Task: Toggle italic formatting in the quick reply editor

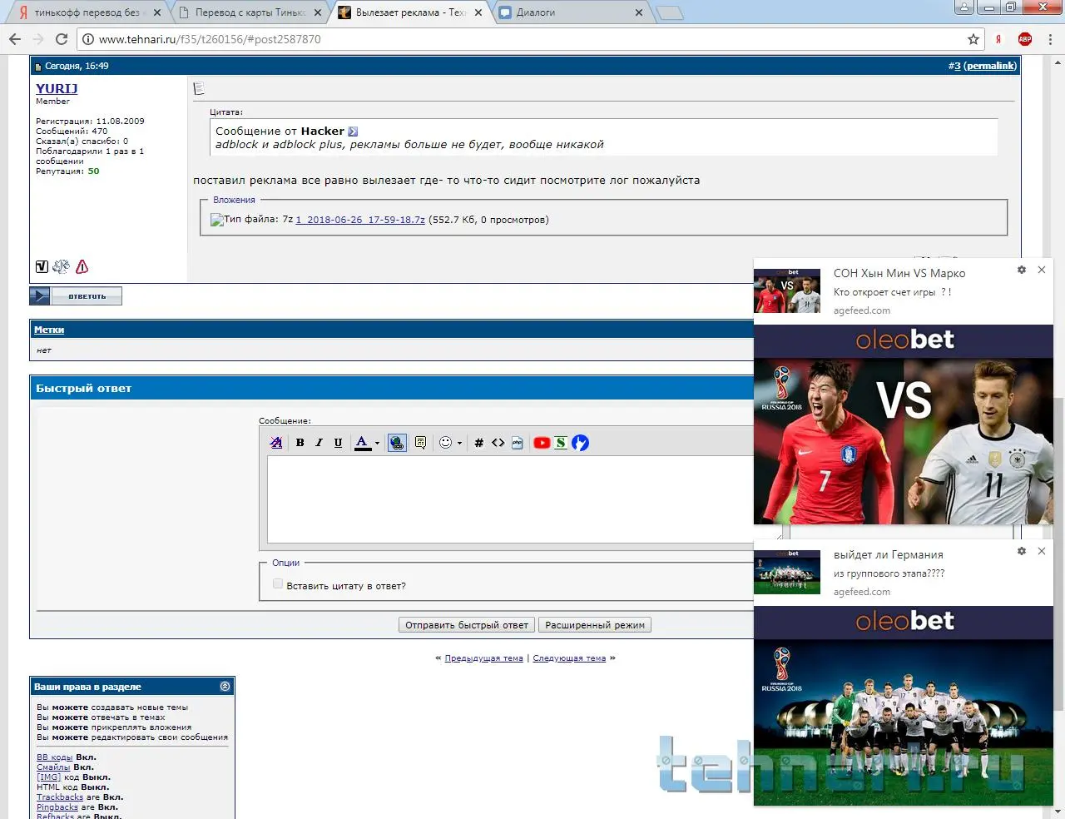Action: (319, 443)
